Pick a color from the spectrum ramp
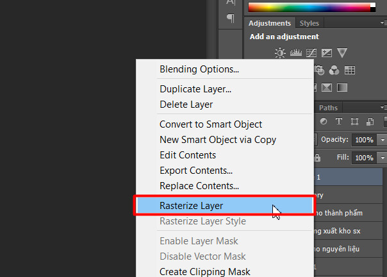387x277 pixels. coord(309,8)
